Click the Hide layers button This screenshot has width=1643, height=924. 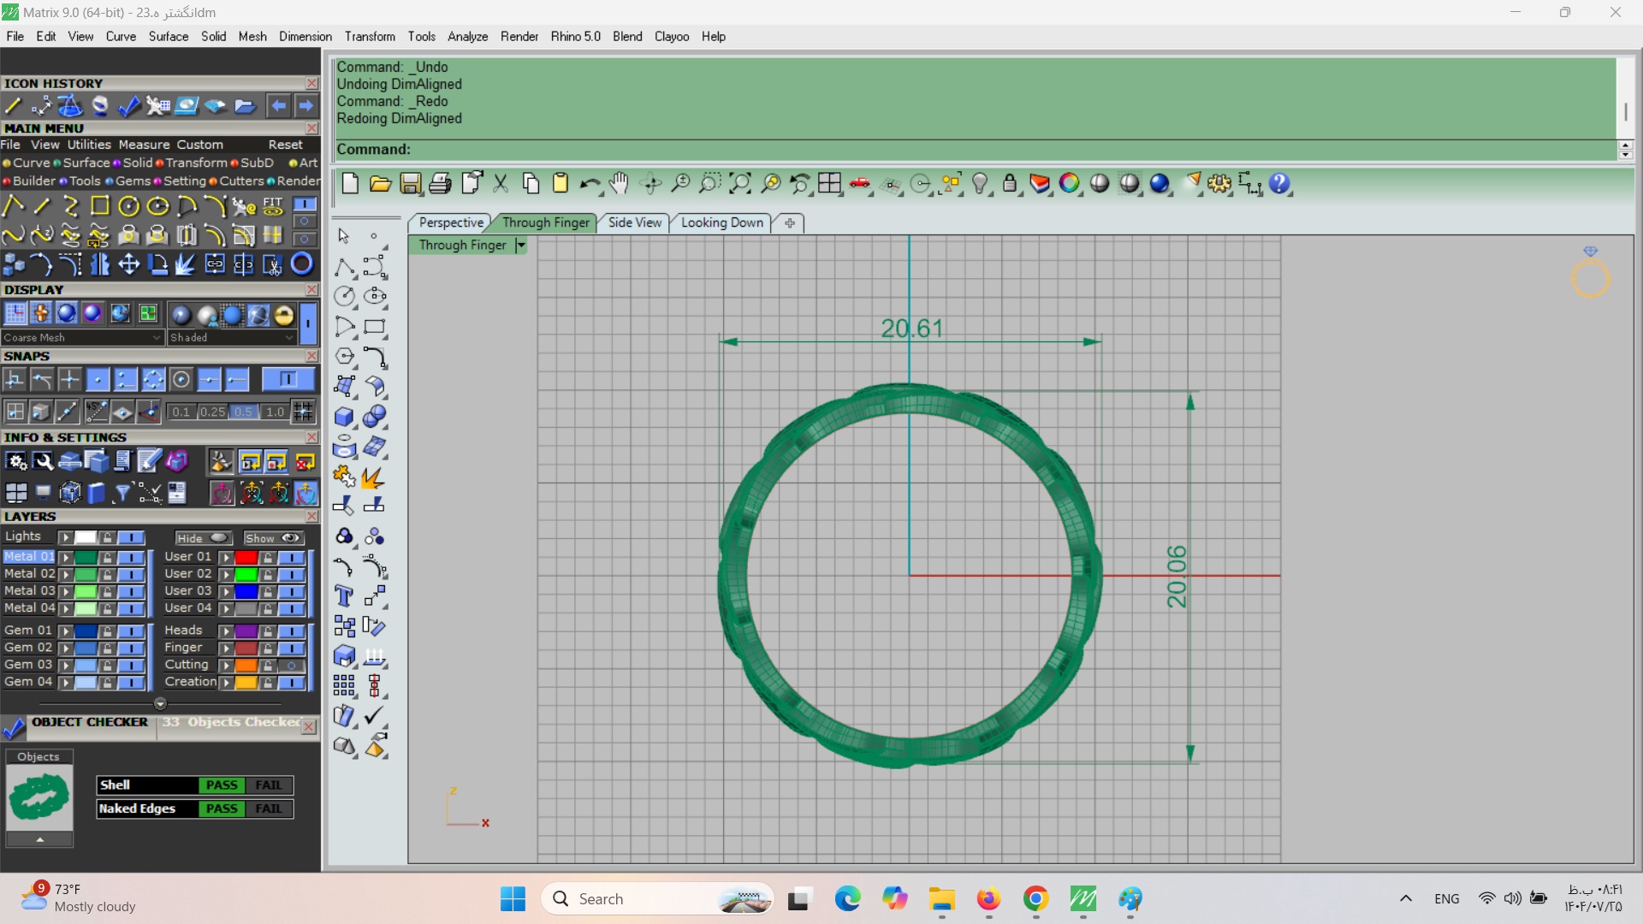pyautogui.click(x=203, y=538)
